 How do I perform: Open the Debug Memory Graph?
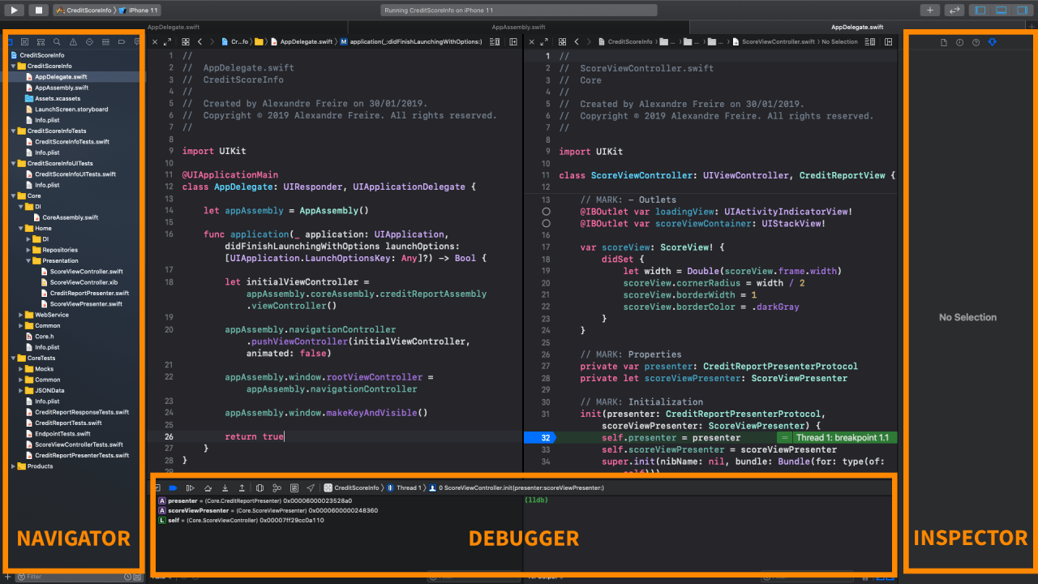tap(277, 487)
